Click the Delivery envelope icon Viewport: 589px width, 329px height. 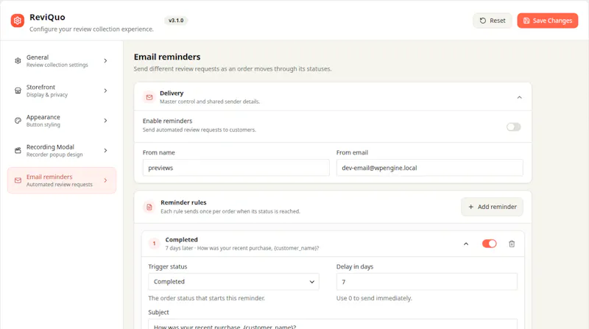[149, 97]
